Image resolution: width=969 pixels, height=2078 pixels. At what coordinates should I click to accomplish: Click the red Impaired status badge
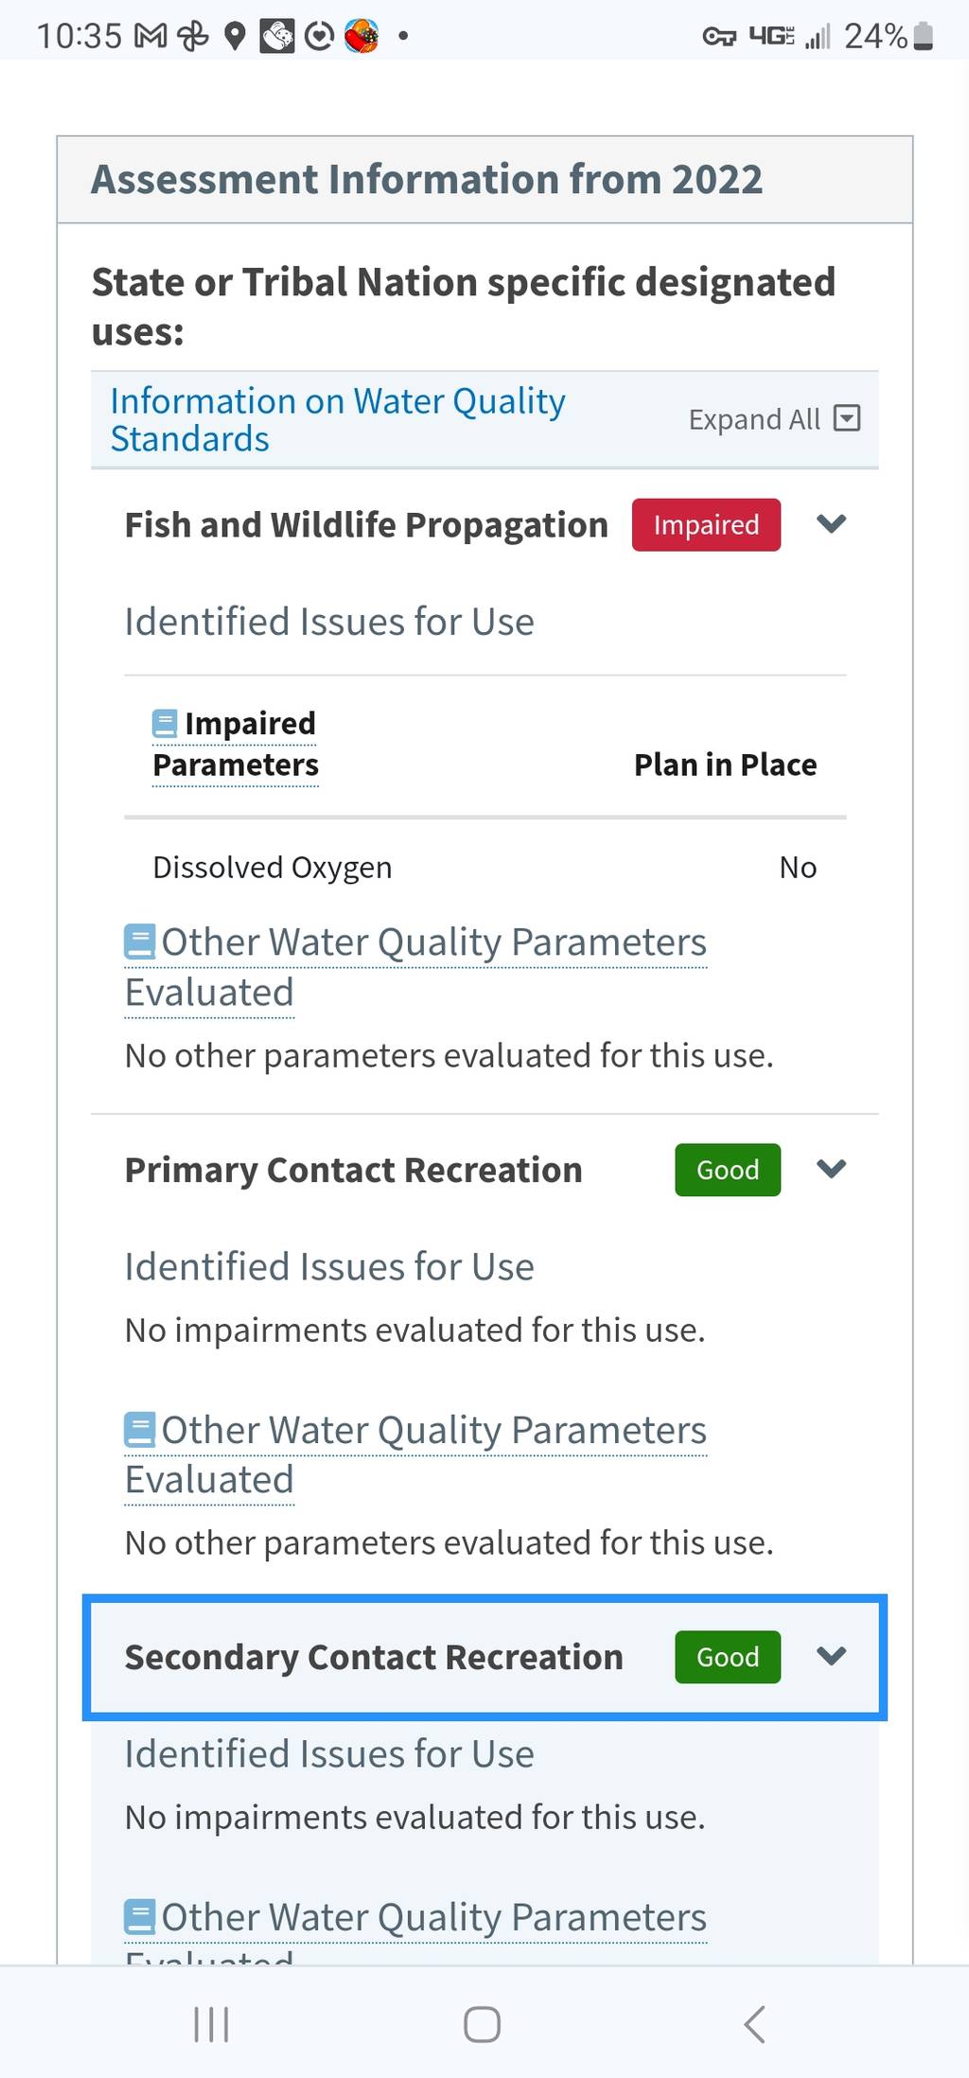706,524
